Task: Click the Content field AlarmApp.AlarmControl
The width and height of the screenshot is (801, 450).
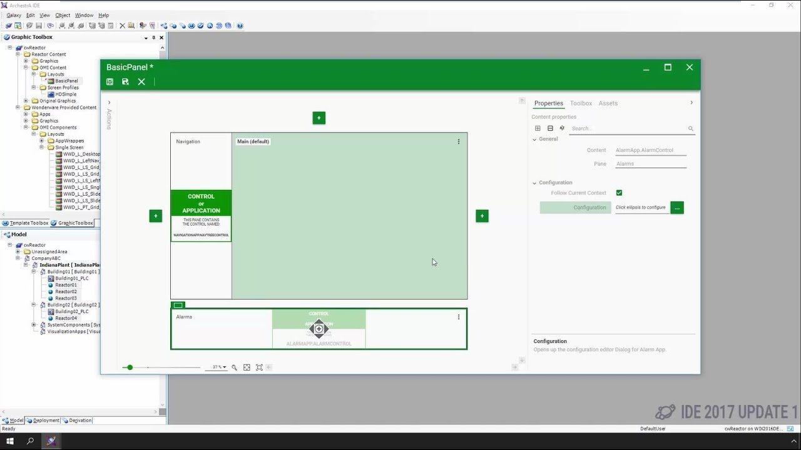Action: pyautogui.click(x=651, y=150)
